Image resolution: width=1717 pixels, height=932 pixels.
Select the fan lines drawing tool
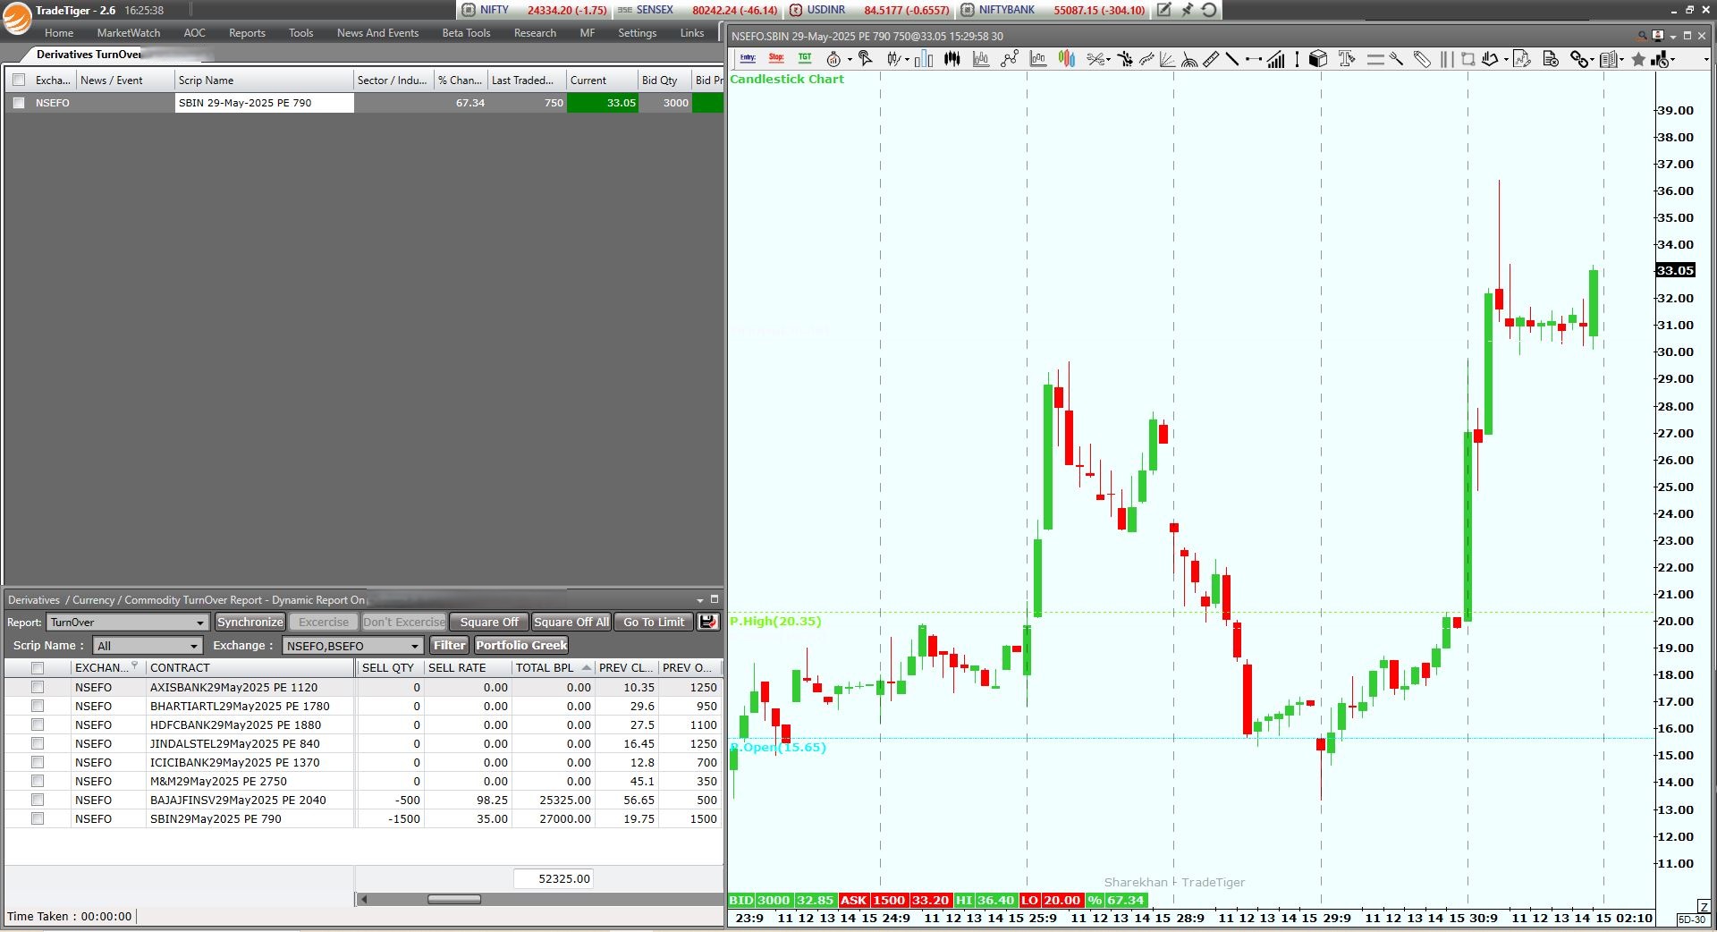pyautogui.click(x=1167, y=59)
